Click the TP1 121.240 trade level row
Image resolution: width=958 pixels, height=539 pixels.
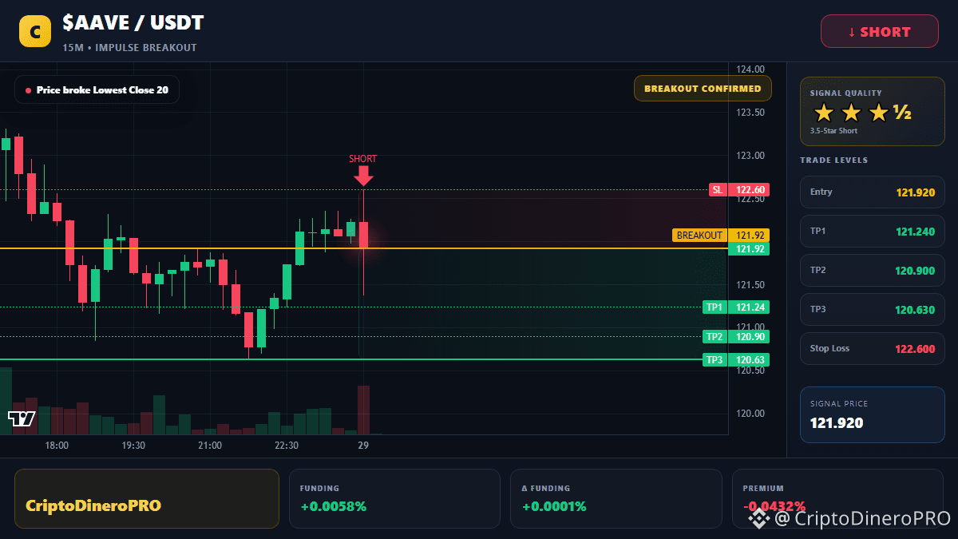(x=872, y=232)
